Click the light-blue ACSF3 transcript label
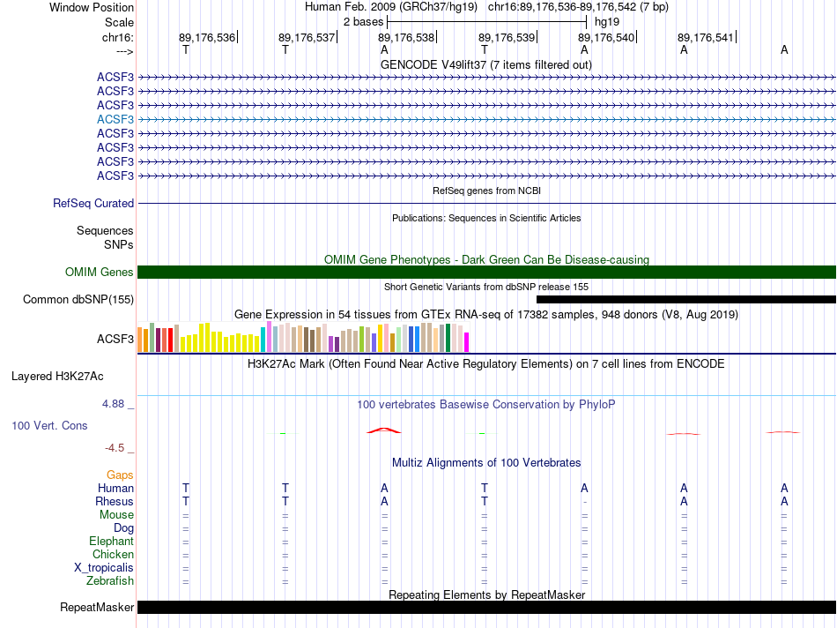 [x=115, y=119]
